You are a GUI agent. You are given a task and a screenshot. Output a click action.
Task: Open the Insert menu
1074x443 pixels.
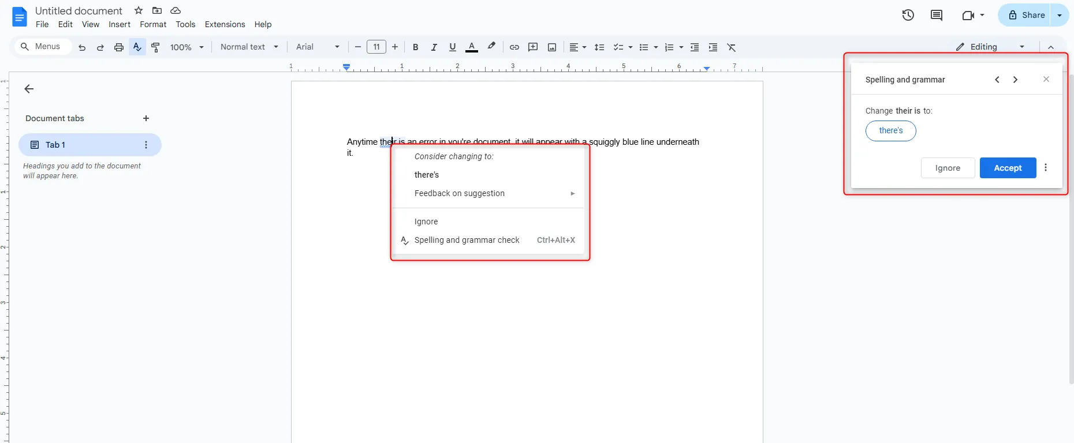click(120, 24)
